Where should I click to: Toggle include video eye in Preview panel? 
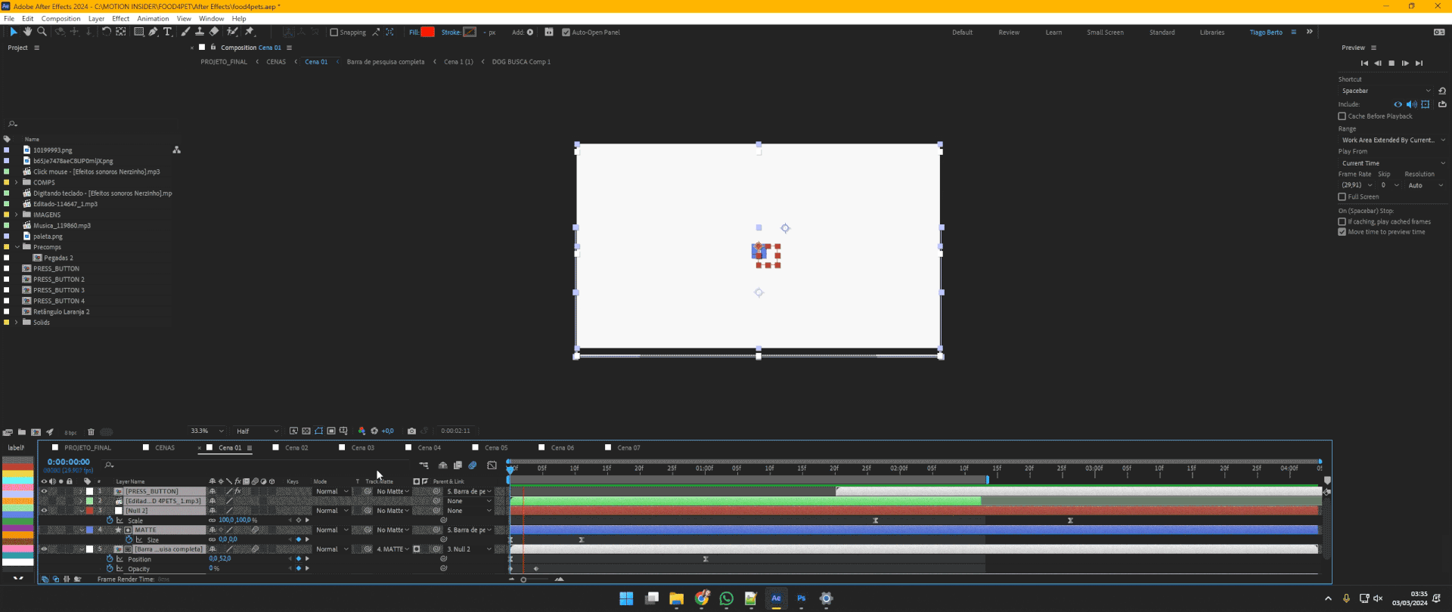click(x=1398, y=104)
